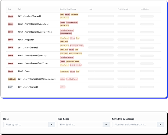The width and height of the screenshot is (168, 135).
Task: Click the Email tag in the /register row
Action: (78, 38)
